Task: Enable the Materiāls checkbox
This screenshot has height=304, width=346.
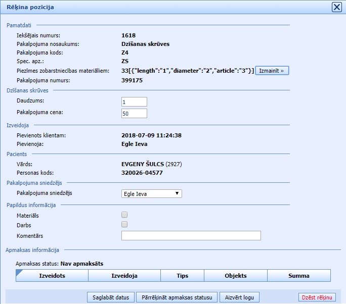Action: click(124, 215)
